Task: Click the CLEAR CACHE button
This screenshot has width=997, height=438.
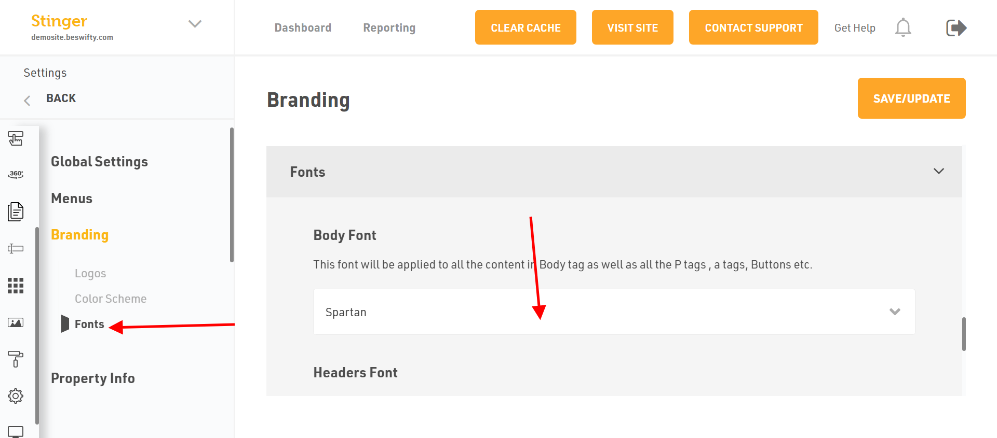Action: pos(526,27)
